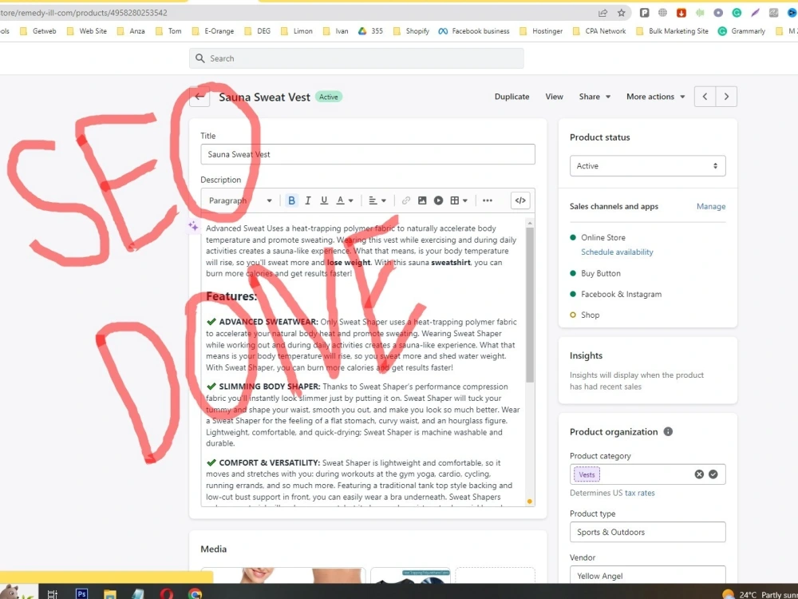
Task: Click the weather widget in the taskbar
Action: (x=760, y=594)
